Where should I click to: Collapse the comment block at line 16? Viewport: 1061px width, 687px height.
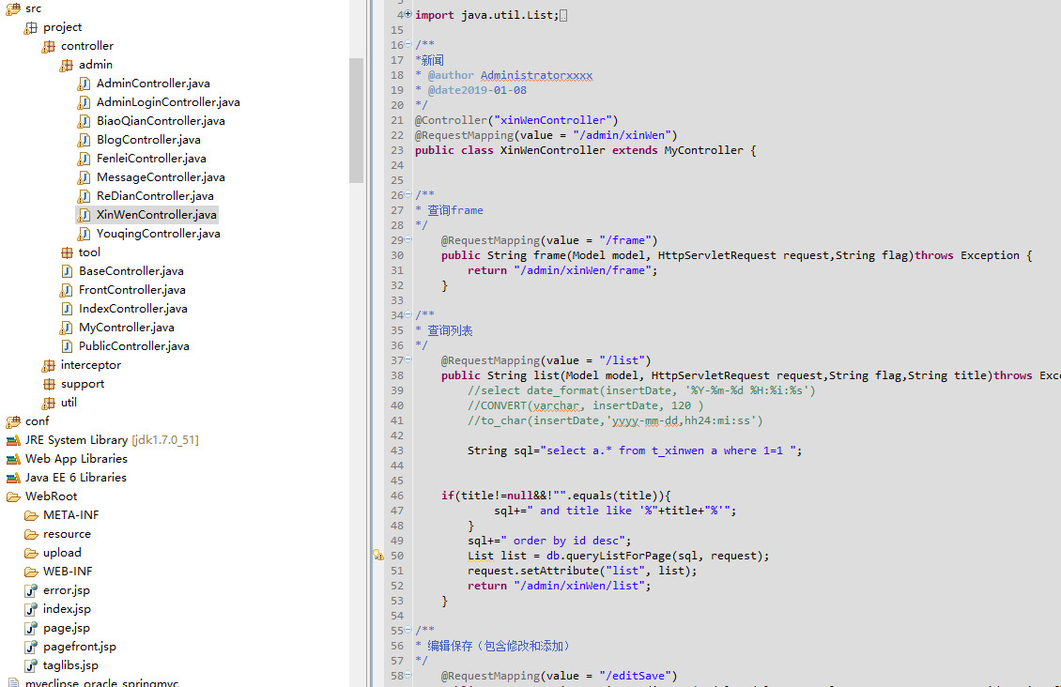tap(408, 44)
